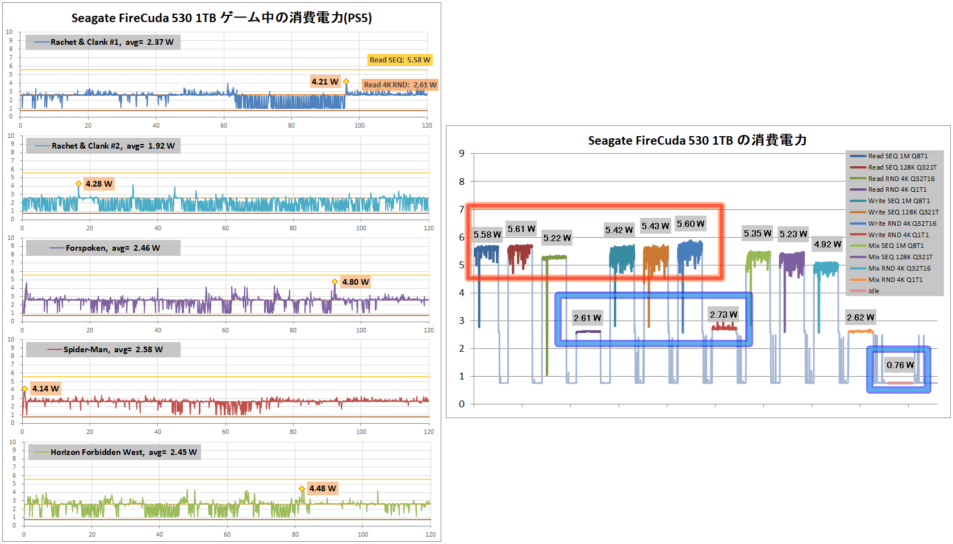Select the Spider-Man avg 2.58 W legend
The height and width of the screenshot is (544, 953).
(x=104, y=349)
